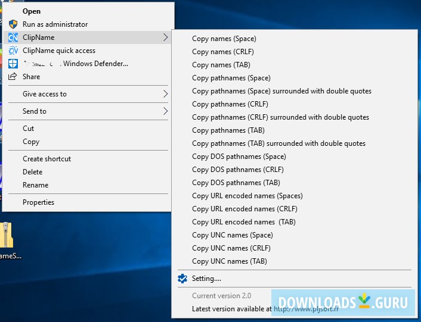Choose Delete from the context menu

pyautogui.click(x=86, y=172)
